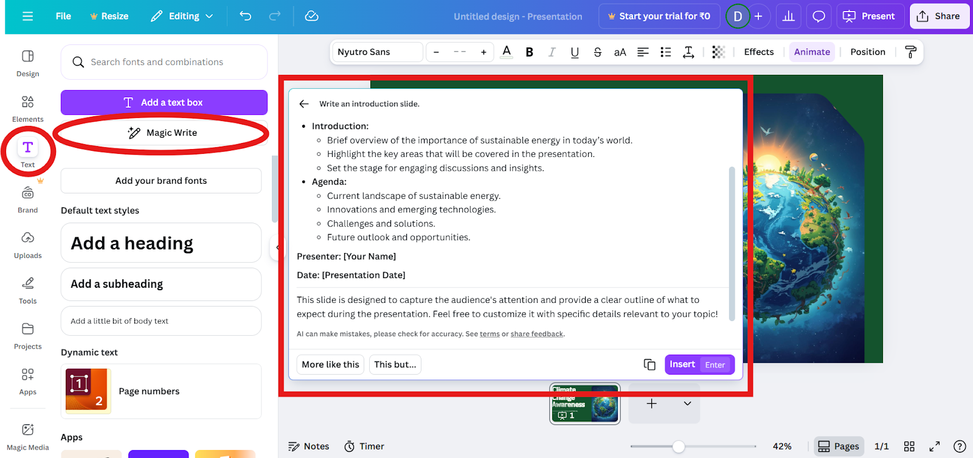Viewport: 973px width, 458px height.
Task: Open the File menu
Action: click(x=63, y=16)
